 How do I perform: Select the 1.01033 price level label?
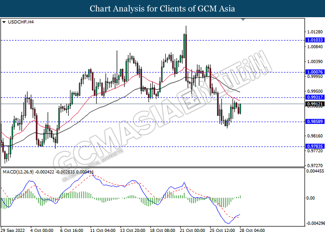[x=315, y=40]
